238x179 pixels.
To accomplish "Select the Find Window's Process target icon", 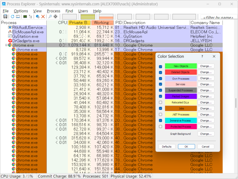I will tap(55, 17).
